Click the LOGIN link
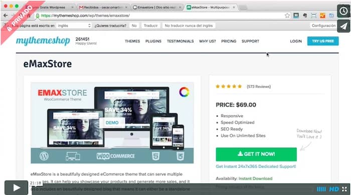Screen dimensions: 351x195 click(x=296, y=41)
